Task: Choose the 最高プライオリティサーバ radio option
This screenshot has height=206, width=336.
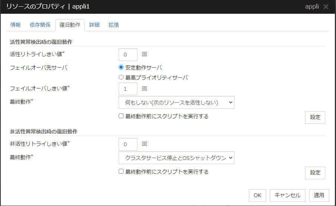Action: tap(121, 78)
